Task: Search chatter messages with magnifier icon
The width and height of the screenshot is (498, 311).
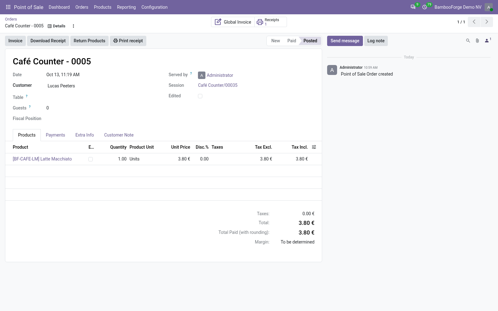Action: (468, 41)
